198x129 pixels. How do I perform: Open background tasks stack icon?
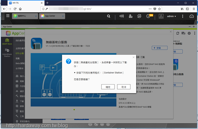click(x=131, y=16)
